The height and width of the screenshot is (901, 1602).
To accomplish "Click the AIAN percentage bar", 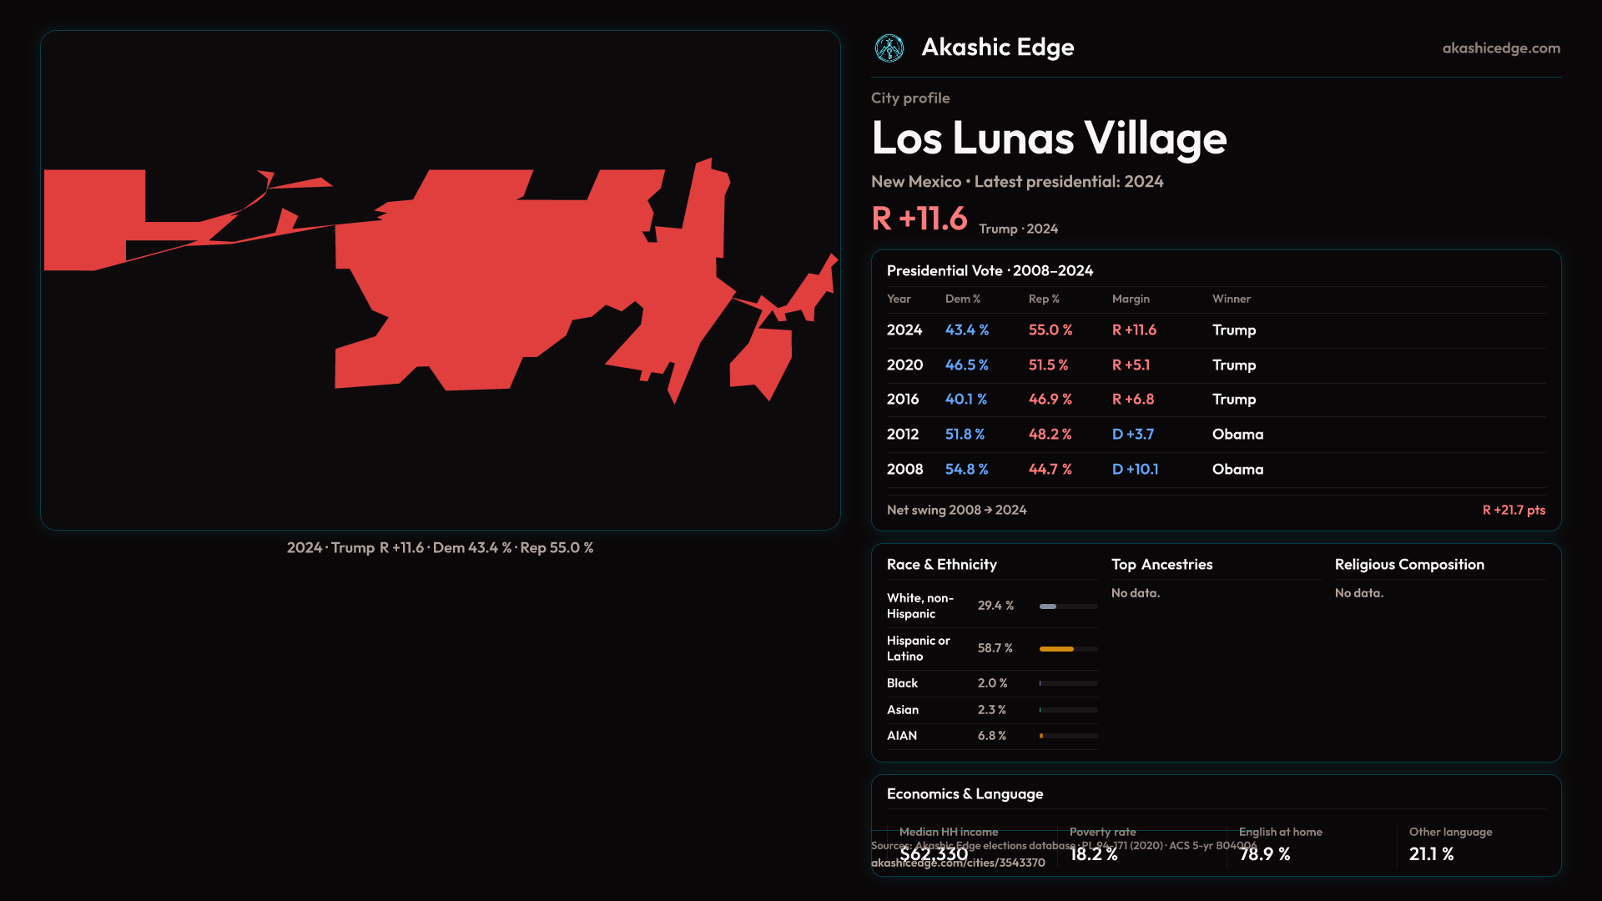I will point(1067,736).
